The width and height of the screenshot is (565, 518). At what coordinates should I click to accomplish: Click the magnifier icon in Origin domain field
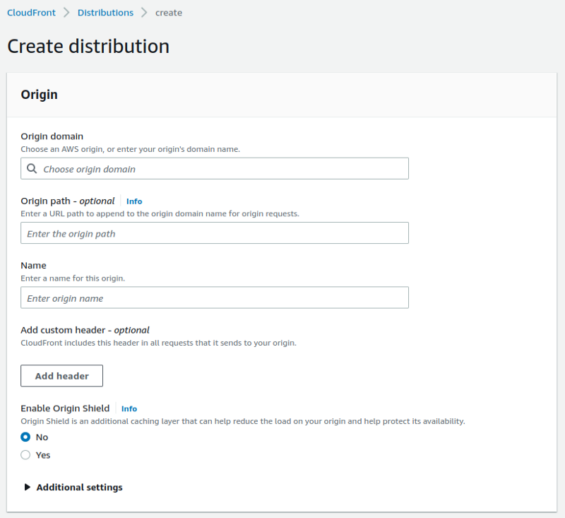[32, 169]
